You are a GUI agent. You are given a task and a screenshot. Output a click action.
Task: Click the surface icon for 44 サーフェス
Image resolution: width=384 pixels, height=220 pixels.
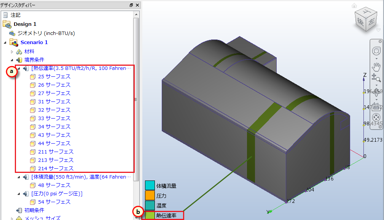(x=33, y=144)
